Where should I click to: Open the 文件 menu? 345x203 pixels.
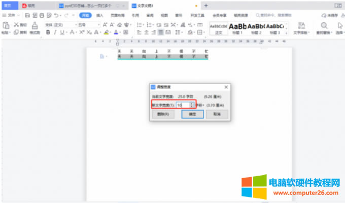(11, 15)
